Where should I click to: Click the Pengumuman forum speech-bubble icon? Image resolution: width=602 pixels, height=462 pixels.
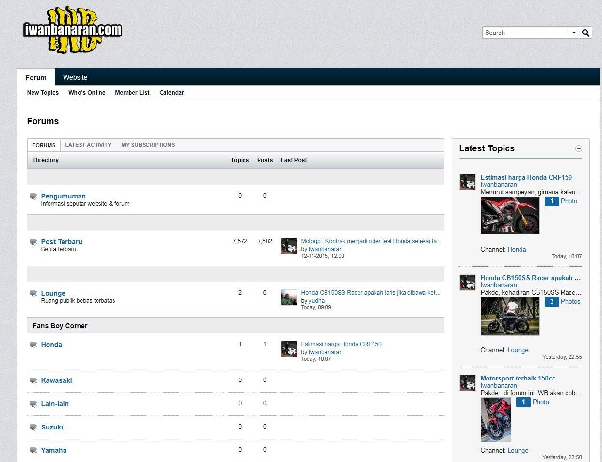click(x=33, y=197)
